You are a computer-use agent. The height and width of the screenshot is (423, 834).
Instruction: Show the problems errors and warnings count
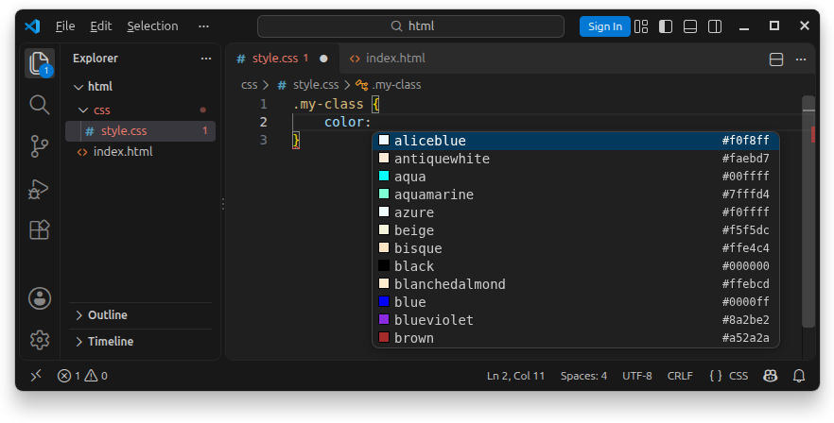pyautogui.click(x=82, y=376)
